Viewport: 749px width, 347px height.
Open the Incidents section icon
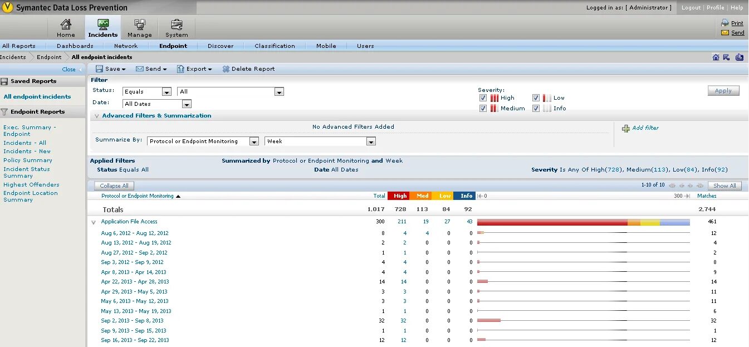103,25
